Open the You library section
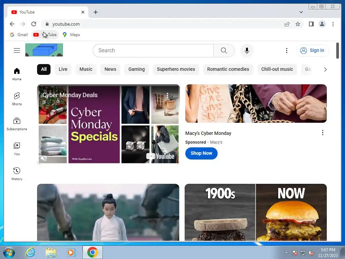Screen dimensions: 345x259 17,149
